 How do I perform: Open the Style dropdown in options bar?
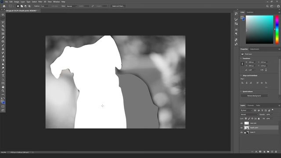[72, 6]
